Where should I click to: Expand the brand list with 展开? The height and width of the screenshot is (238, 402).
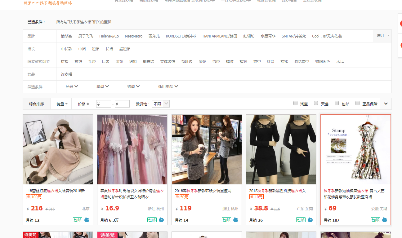(382, 36)
